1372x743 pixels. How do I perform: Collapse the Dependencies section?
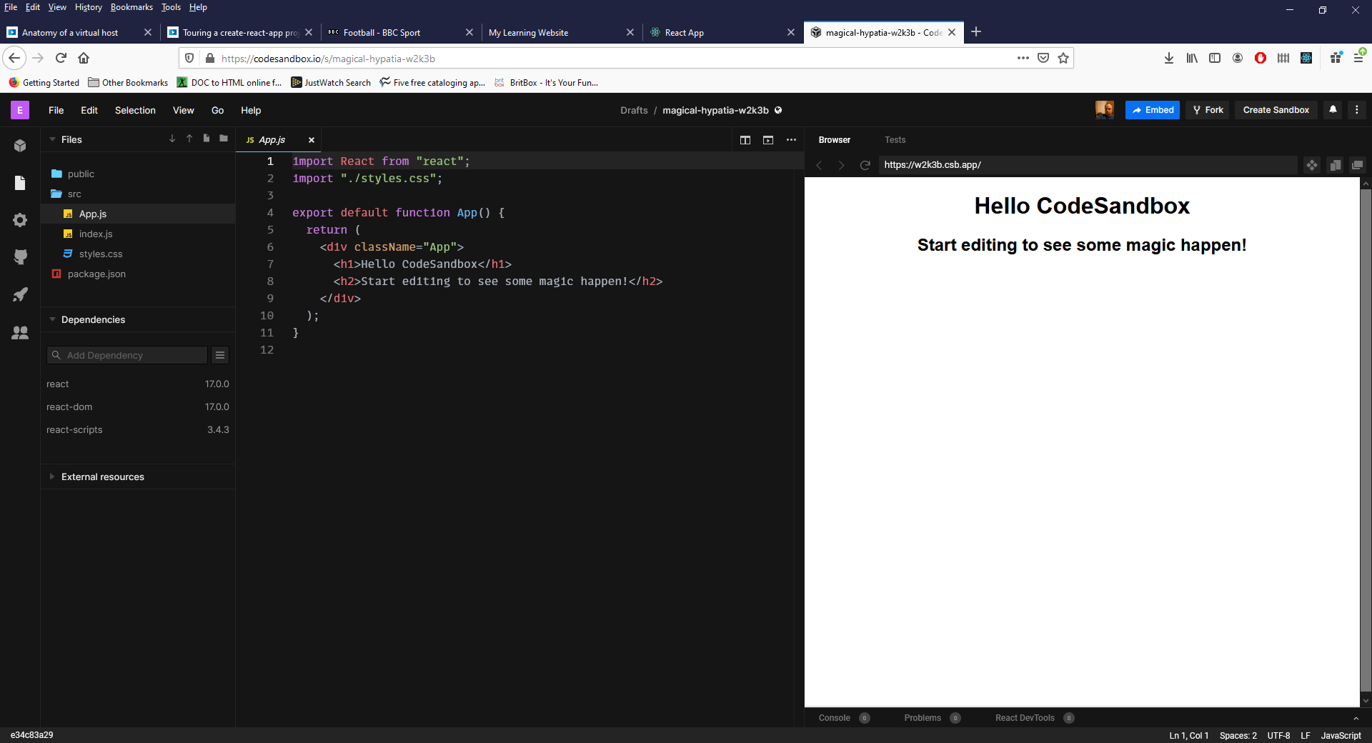point(52,319)
